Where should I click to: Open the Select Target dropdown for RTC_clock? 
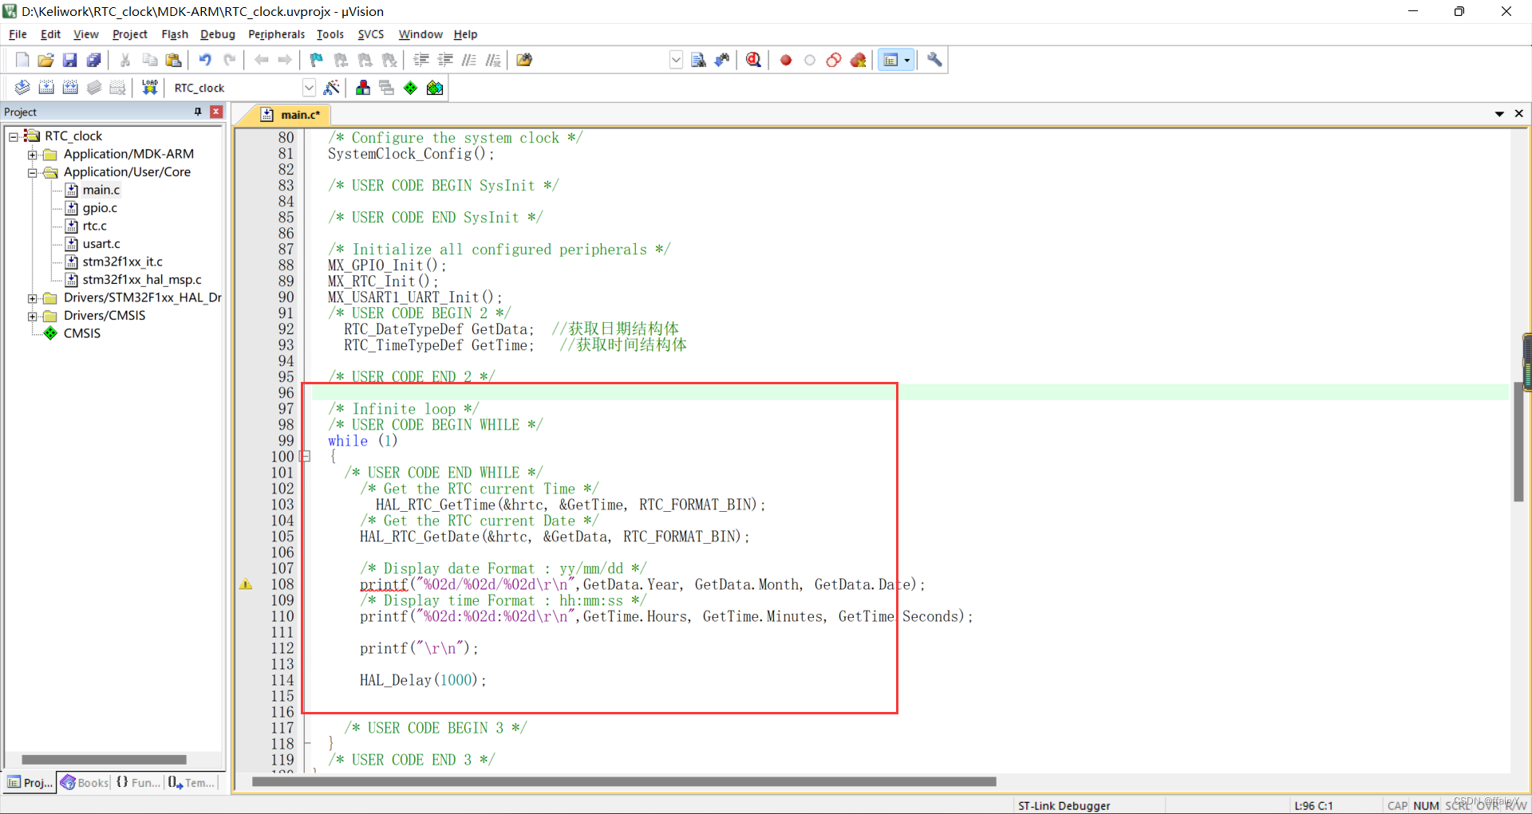[x=309, y=88]
